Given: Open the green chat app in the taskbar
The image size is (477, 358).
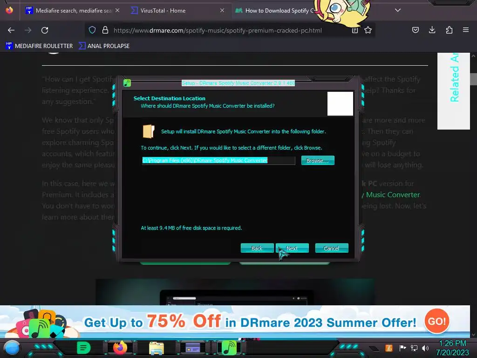Looking at the screenshot, I should [83, 348].
